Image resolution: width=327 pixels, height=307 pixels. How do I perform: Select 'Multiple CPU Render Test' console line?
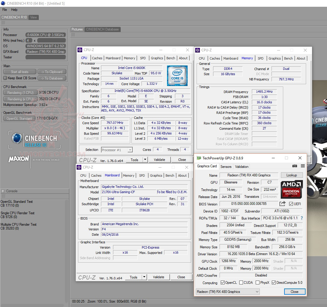18,225
